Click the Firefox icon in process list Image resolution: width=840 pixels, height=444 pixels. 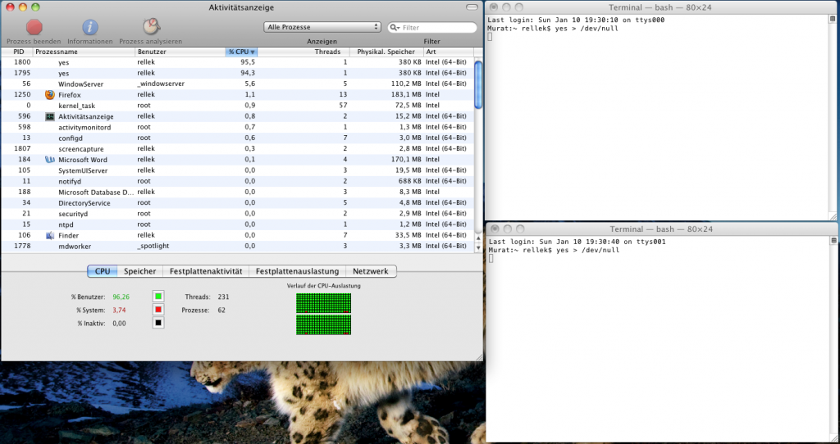[x=50, y=95]
